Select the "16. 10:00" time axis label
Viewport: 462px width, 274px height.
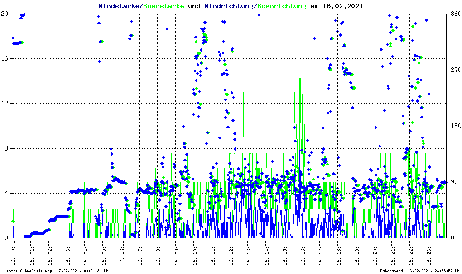coord(195,254)
